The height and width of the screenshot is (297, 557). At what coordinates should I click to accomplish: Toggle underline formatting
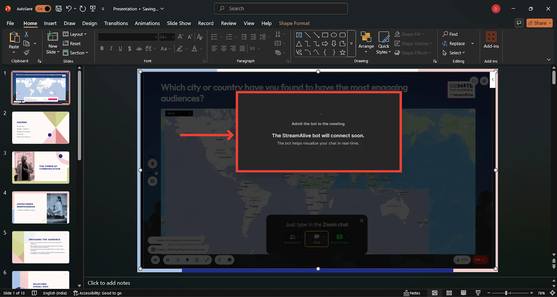click(x=120, y=48)
